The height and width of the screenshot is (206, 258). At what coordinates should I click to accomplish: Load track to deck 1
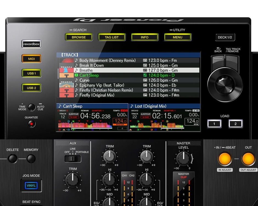point(214,124)
